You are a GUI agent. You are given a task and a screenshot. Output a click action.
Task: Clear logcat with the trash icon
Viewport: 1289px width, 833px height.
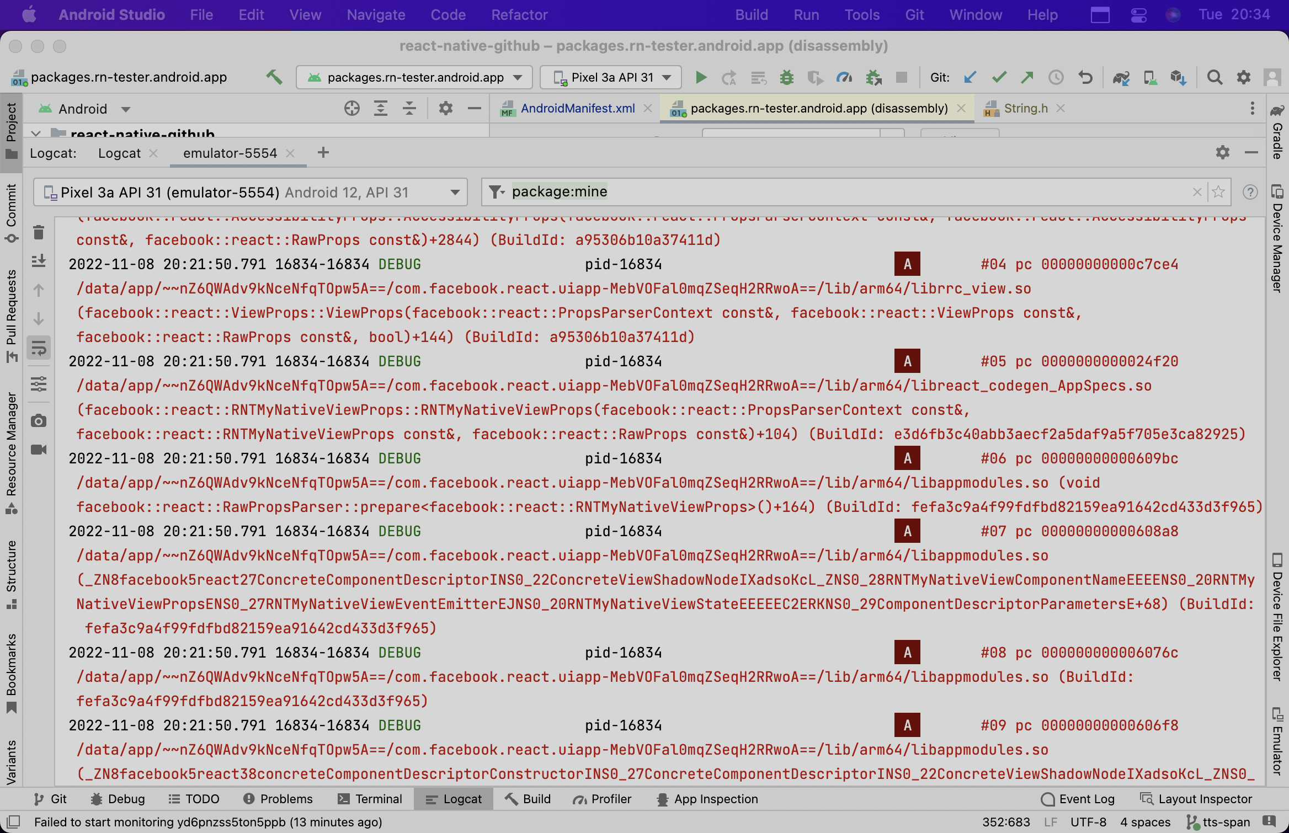click(x=39, y=232)
